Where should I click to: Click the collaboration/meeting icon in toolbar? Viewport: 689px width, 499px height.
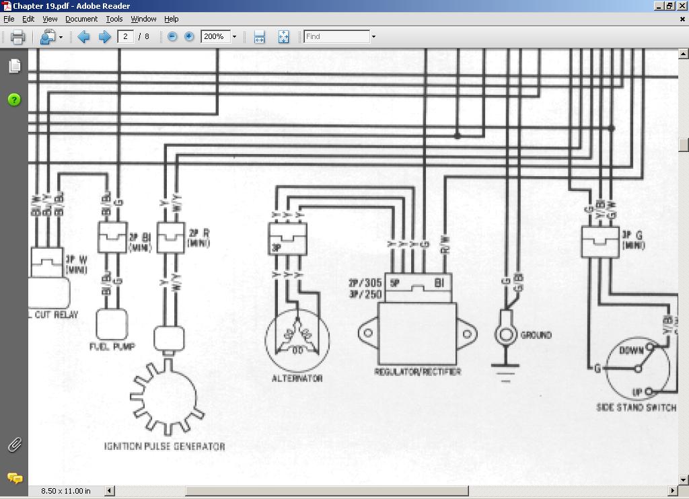(46, 37)
